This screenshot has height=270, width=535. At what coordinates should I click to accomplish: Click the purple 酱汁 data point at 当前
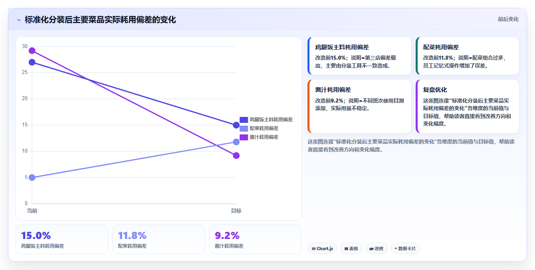click(32, 51)
